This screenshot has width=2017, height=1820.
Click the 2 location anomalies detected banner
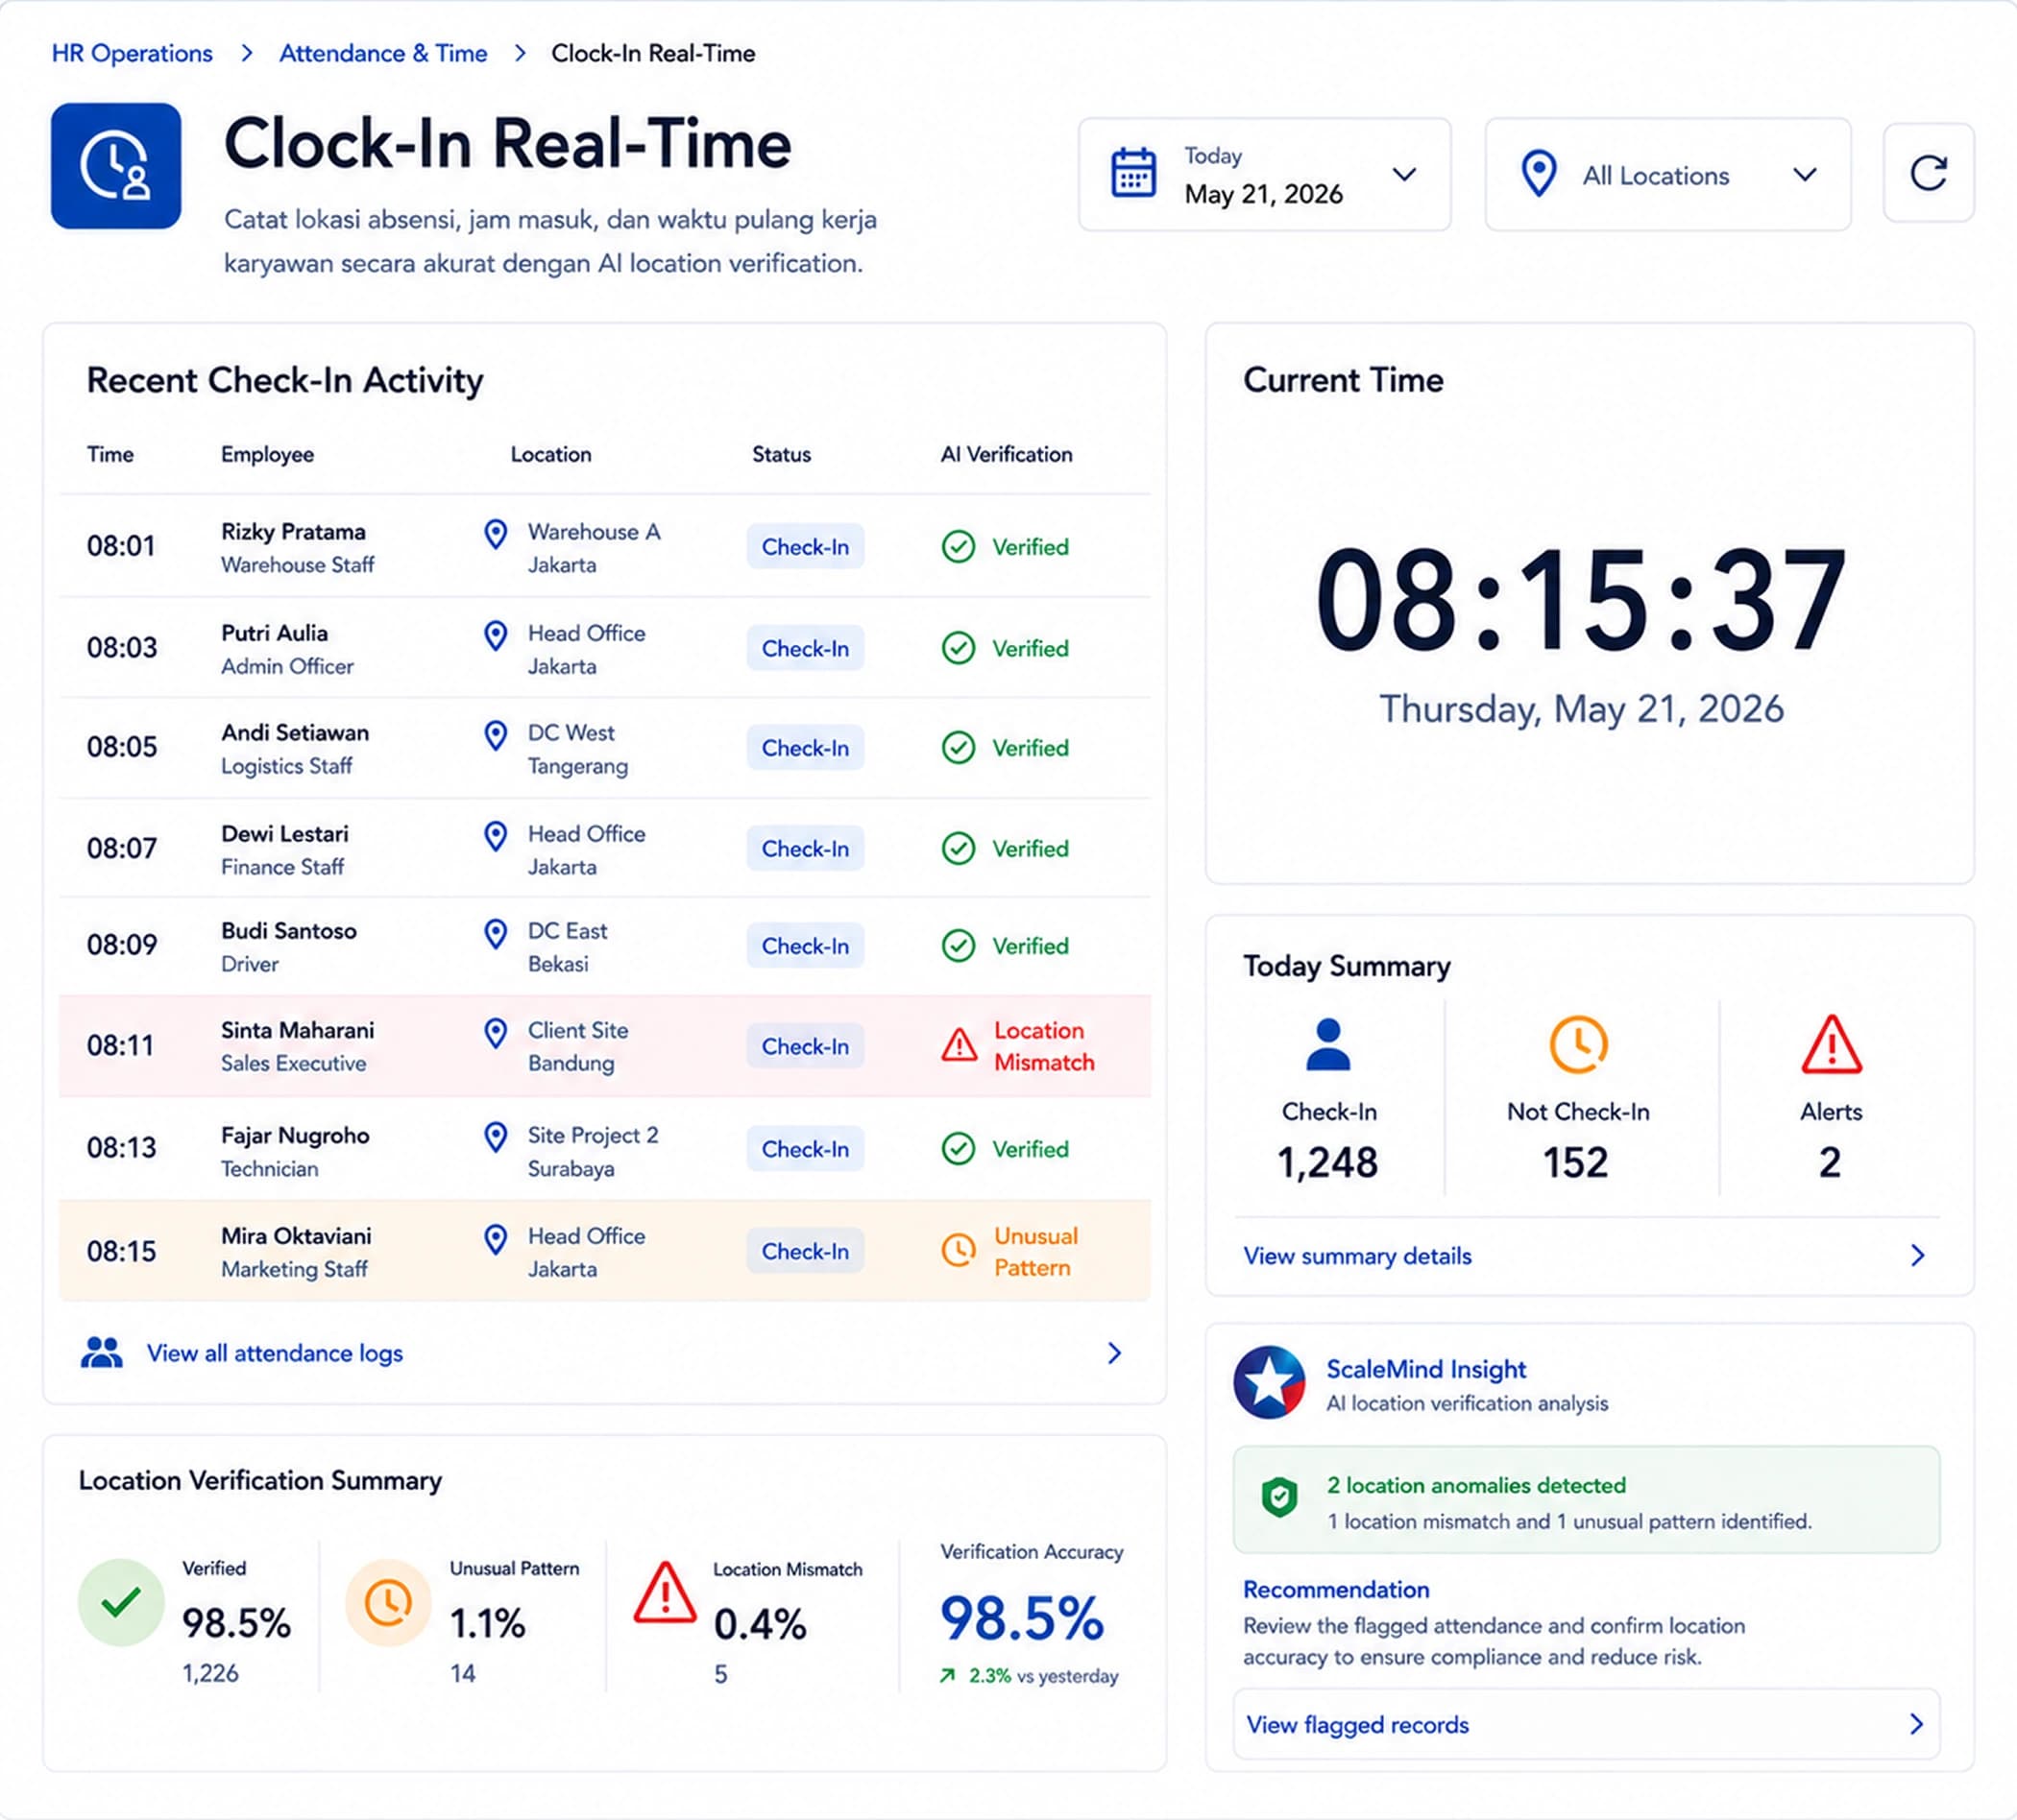1587,1500
